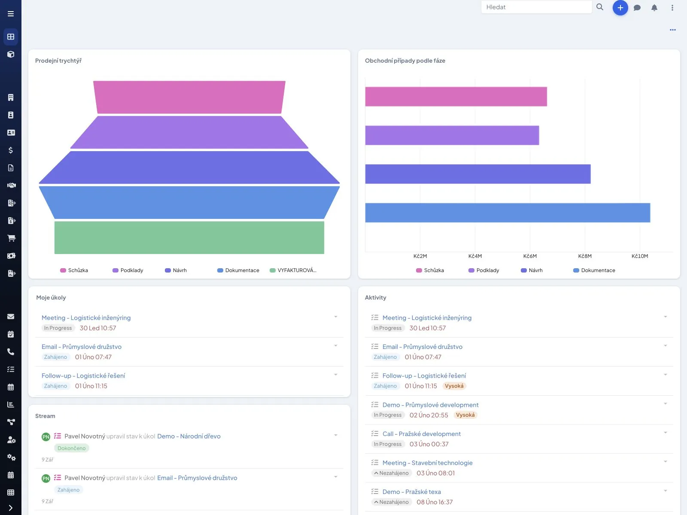Open the dollar sign icon in sidebar
This screenshot has height=515, width=687.
click(11, 150)
